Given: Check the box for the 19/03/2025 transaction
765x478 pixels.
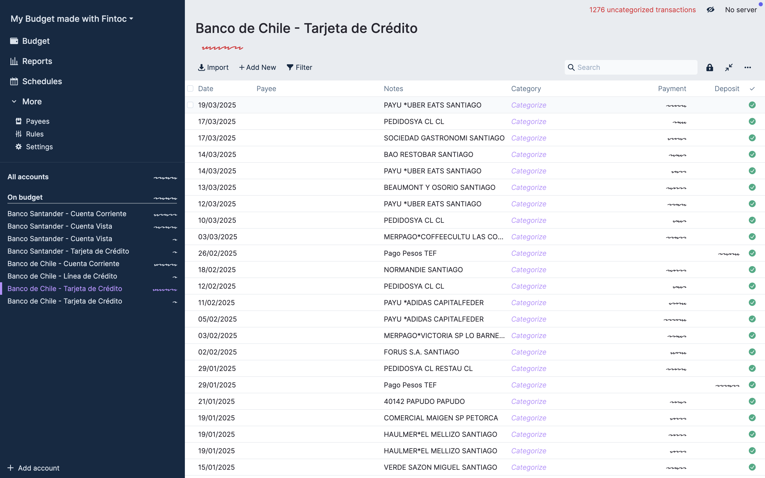Looking at the screenshot, I should click(x=190, y=105).
